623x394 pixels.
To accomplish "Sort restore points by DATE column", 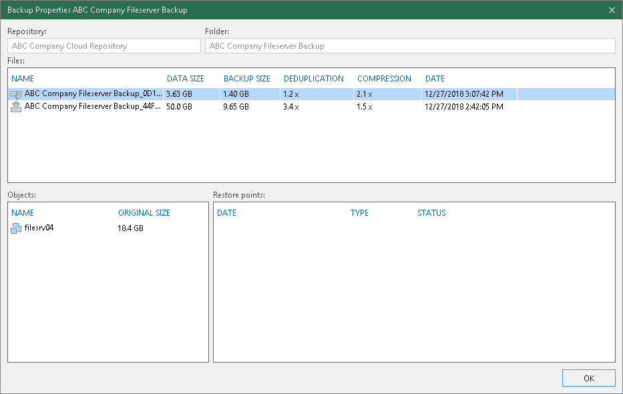I will tap(226, 213).
